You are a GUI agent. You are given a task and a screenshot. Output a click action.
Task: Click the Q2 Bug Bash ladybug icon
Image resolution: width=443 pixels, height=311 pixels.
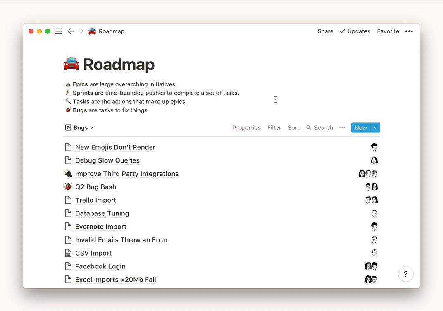[68, 187]
